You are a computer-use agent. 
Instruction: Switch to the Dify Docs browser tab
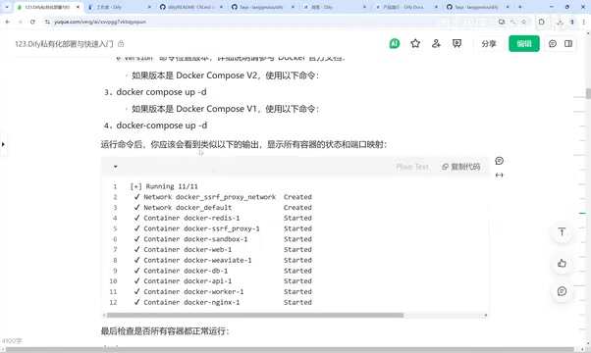coord(403,7)
